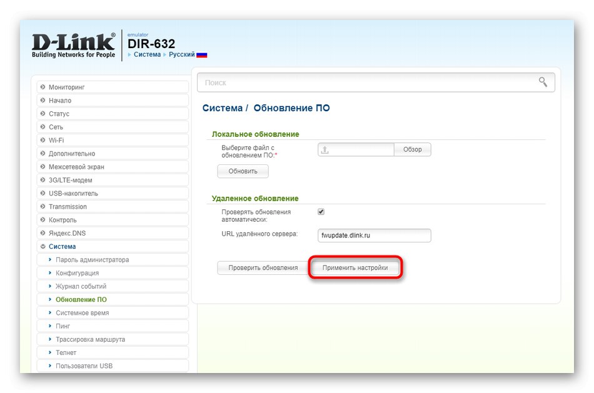
Task: Select Трассировка маршрута submenu item
Action: point(113,339)
